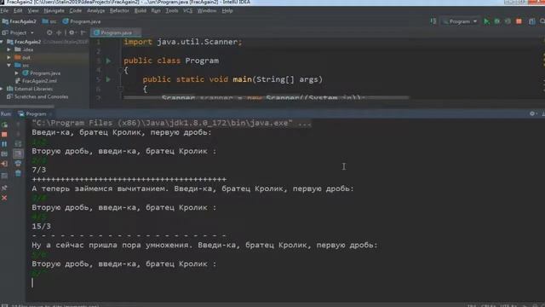Click run gutter arrow beside class Program
Viewport: 545px width, 307px height.
pos(108,61)
